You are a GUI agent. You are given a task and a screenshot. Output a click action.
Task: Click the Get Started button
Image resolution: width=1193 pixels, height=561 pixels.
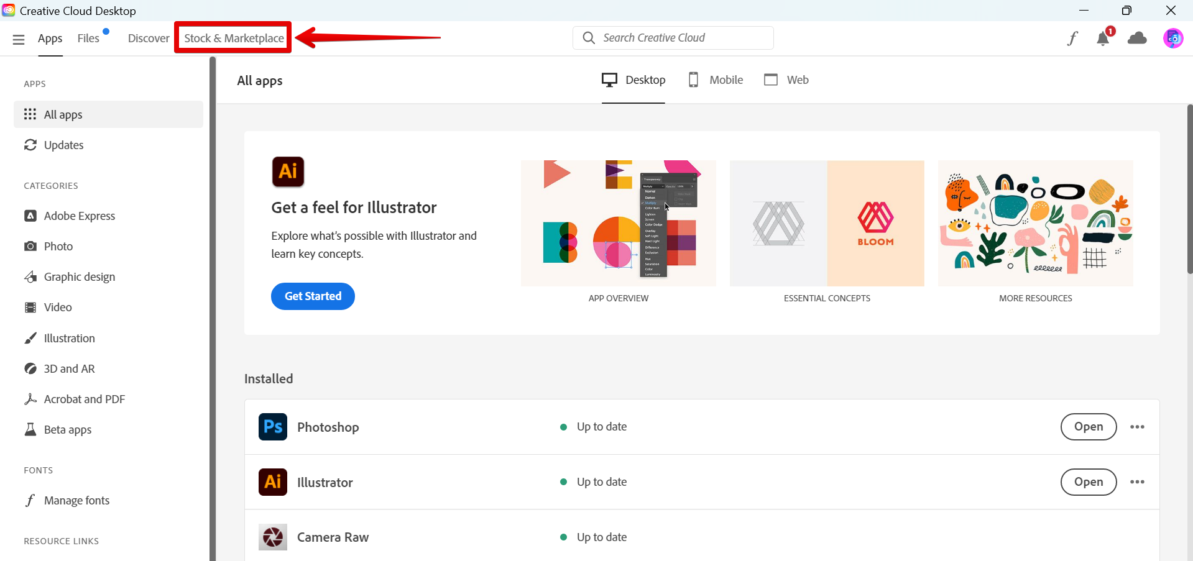[313, 296]
